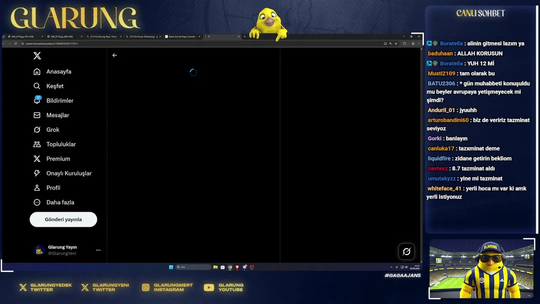Viewport: 540px width, 304px height.
Task: Click chat username liquidfire
Action: [x=439, y=159]
